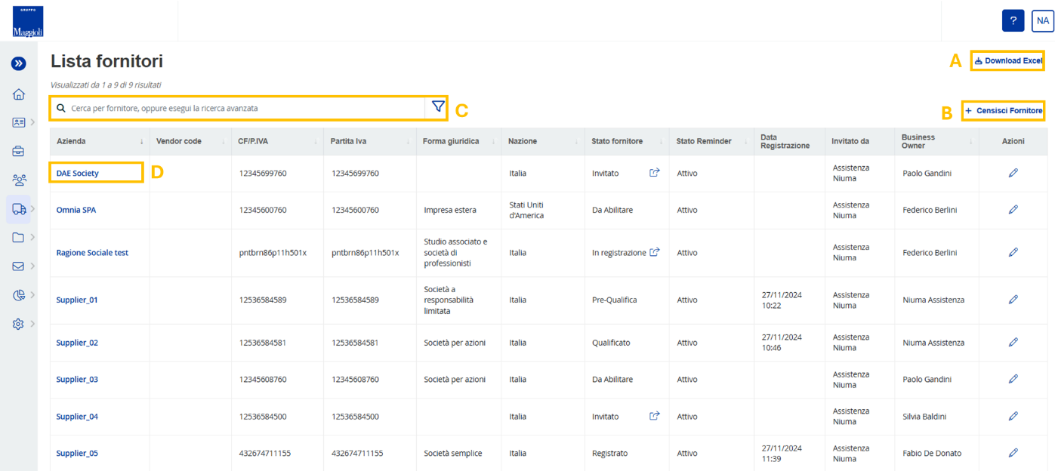Image resolution: width=1055 pixels, height=471 pixels.
Task: Open the Supplier_02 company link
Action: pyautogui.click(x=77, y=343)
